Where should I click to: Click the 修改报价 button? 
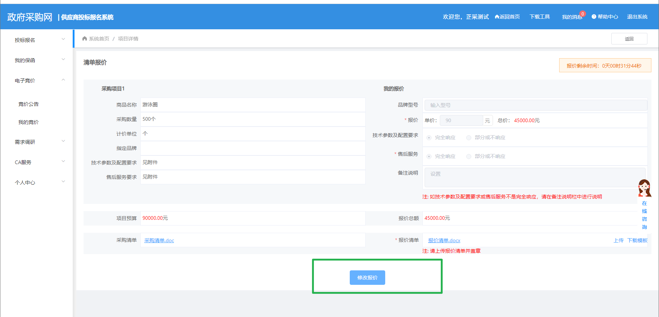pos(367,278)
